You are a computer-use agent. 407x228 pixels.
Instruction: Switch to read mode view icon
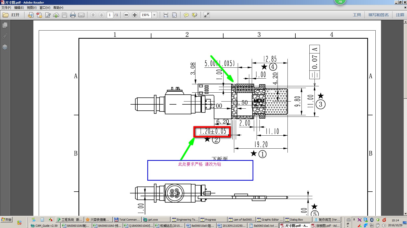click(x=207, y=15)
